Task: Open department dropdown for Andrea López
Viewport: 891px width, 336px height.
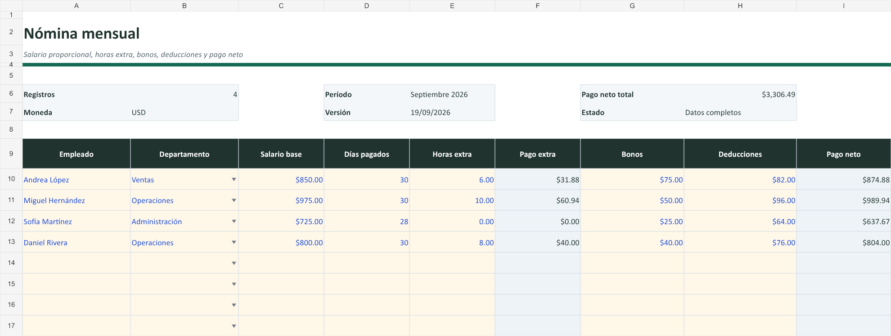Action: pos(234,179)
